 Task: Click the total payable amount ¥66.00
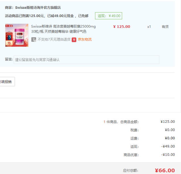pyautogui.click(x=165, y=170)
